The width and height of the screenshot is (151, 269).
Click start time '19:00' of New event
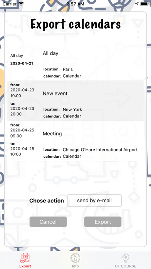tap(16, 96)
